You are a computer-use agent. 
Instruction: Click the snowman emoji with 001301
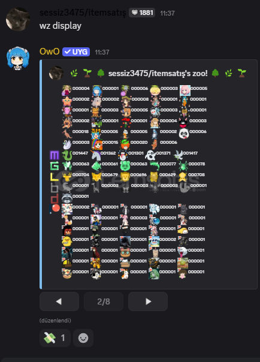click(123, 155)
